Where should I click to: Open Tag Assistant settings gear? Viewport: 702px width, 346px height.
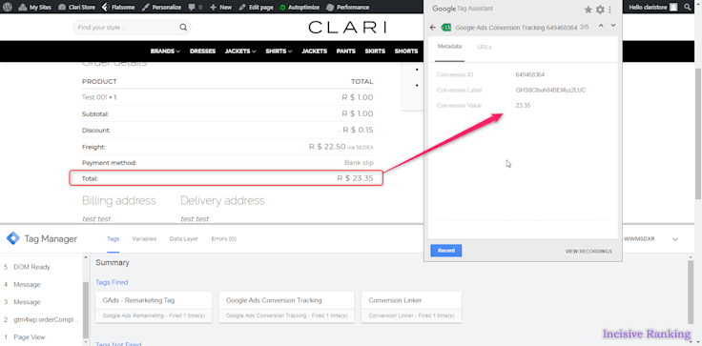[x=600, y=10]
